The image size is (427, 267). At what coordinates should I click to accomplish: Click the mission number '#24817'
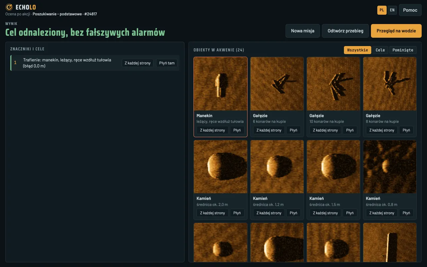[x=91, y=14]
